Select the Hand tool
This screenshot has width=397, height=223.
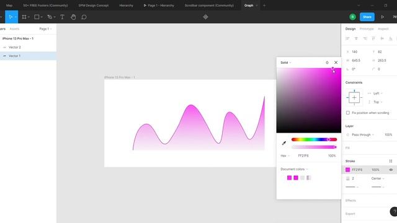click(x=73, y=17)
